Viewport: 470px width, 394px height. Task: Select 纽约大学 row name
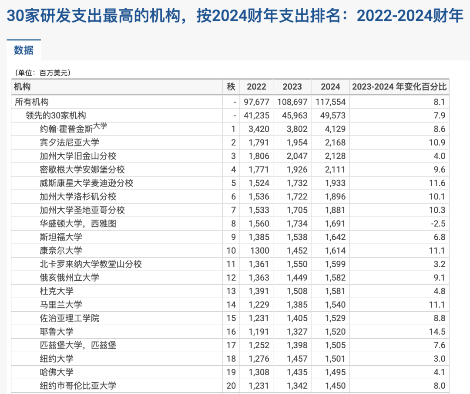(57, 359)
